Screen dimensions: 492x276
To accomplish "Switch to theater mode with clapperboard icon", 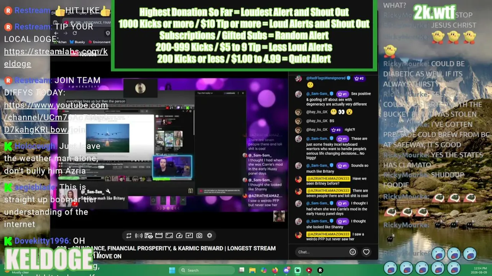I will (159, 236).
